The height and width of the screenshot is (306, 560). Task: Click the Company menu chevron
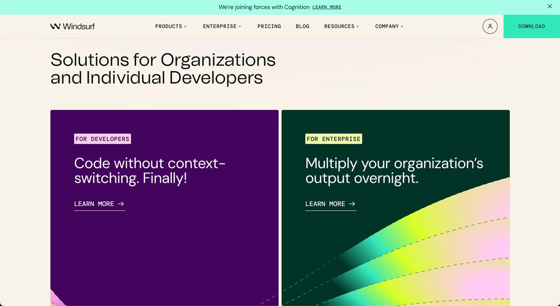402,26
